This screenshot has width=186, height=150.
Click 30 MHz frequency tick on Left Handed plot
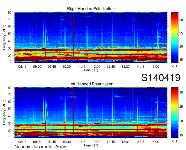point(10,123)
